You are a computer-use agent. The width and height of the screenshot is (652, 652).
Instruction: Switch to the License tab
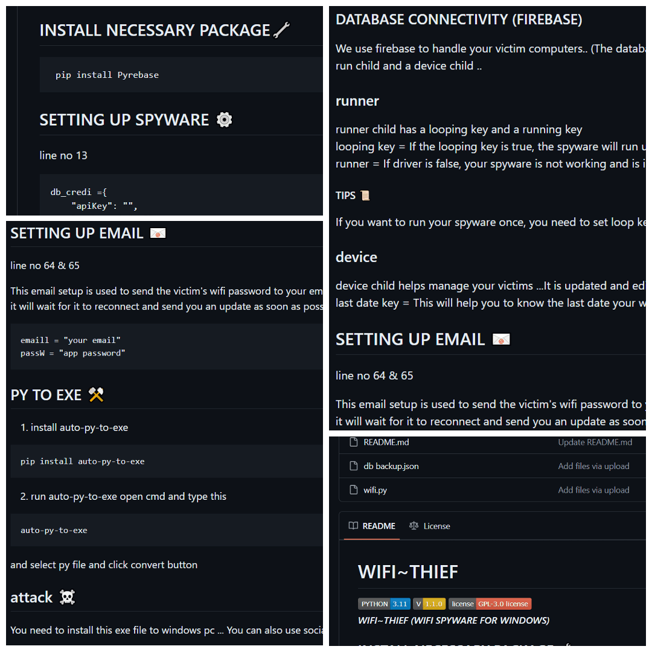pos(430,526)
